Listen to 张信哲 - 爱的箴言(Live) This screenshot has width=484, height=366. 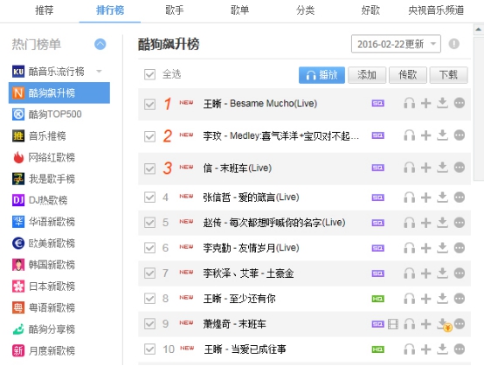click(x=409, y=197)
